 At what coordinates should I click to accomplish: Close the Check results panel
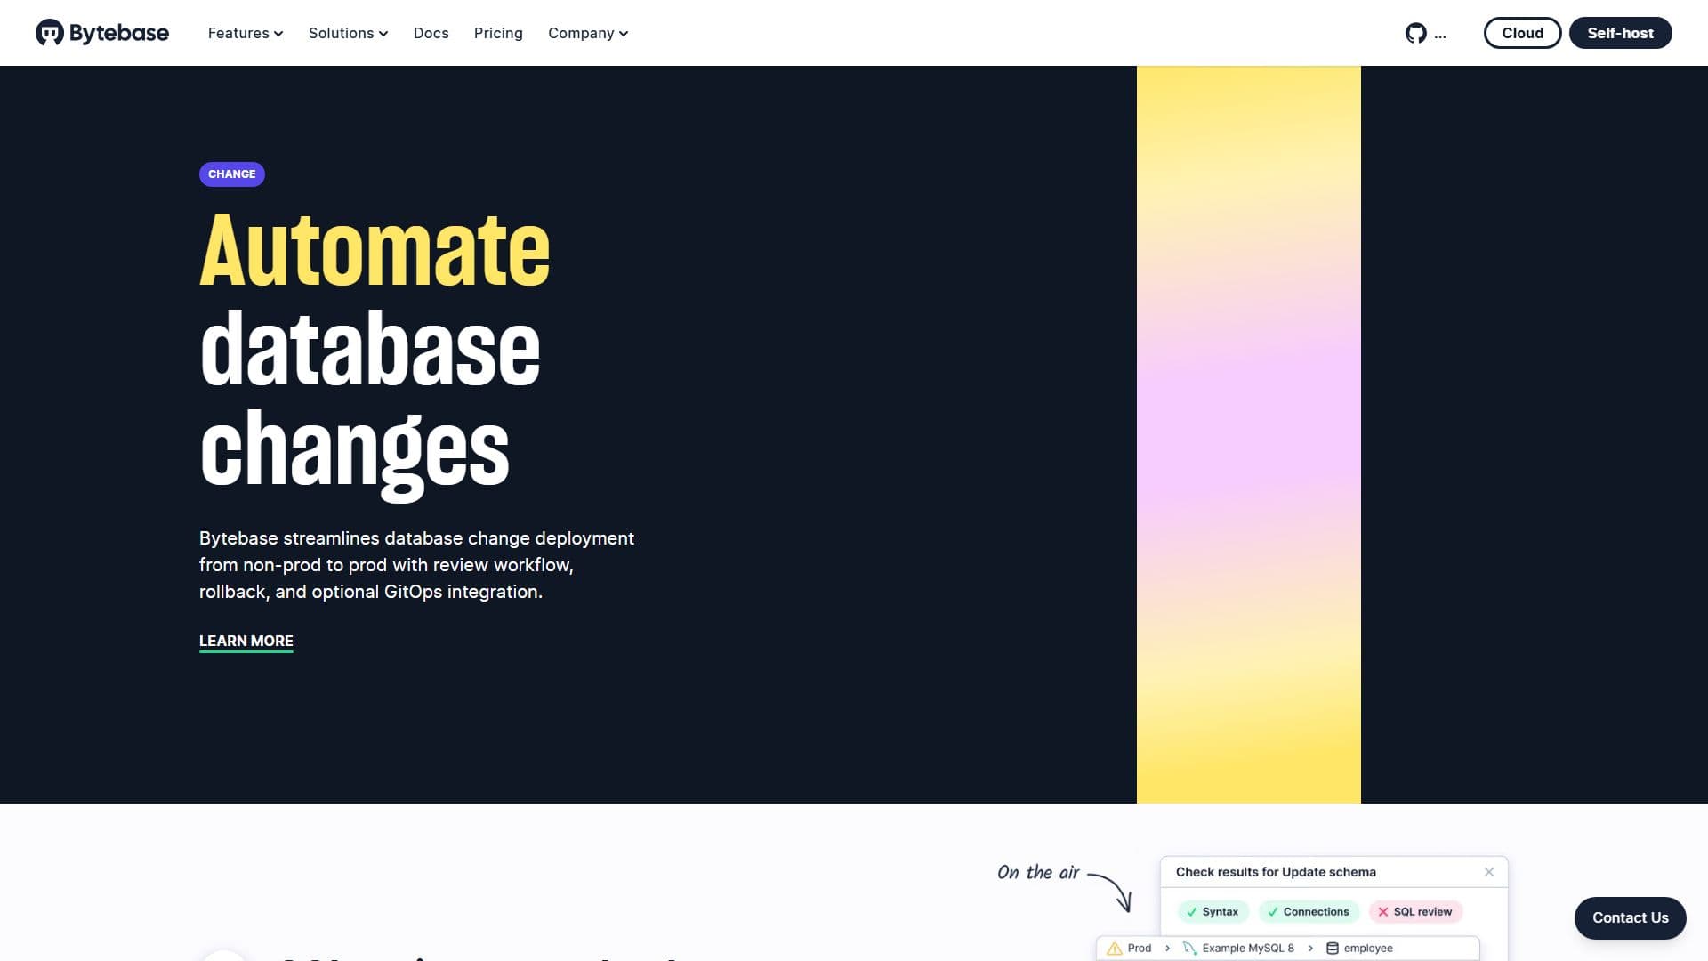coord(1489,872)
